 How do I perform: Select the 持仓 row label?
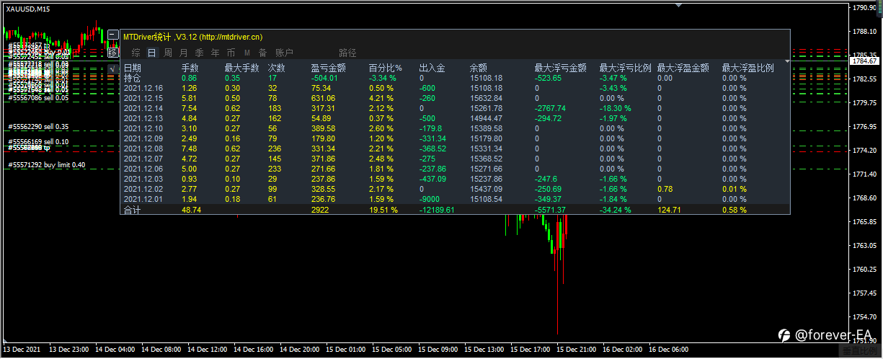point(133,78)
